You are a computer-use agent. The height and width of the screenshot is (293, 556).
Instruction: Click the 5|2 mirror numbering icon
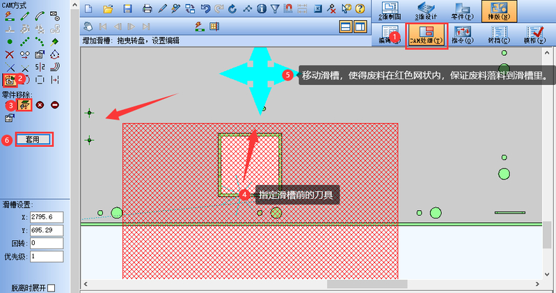point(40,67)
